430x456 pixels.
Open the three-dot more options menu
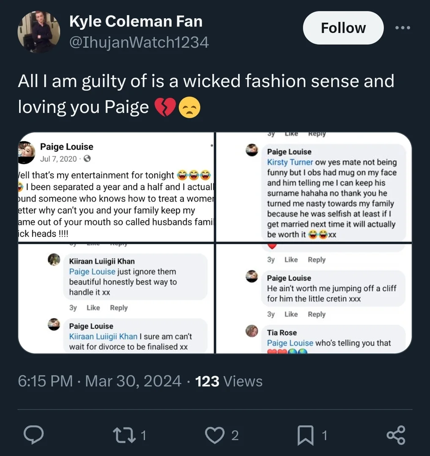point(403,27)
